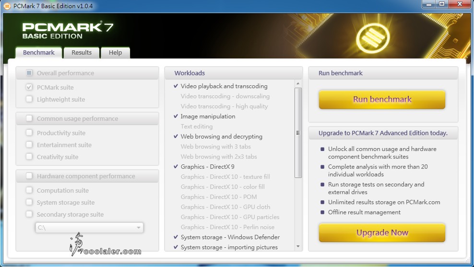Click the Upgrade to PCMark 7 Advanced Edition heading

click(x=383, y=133)
